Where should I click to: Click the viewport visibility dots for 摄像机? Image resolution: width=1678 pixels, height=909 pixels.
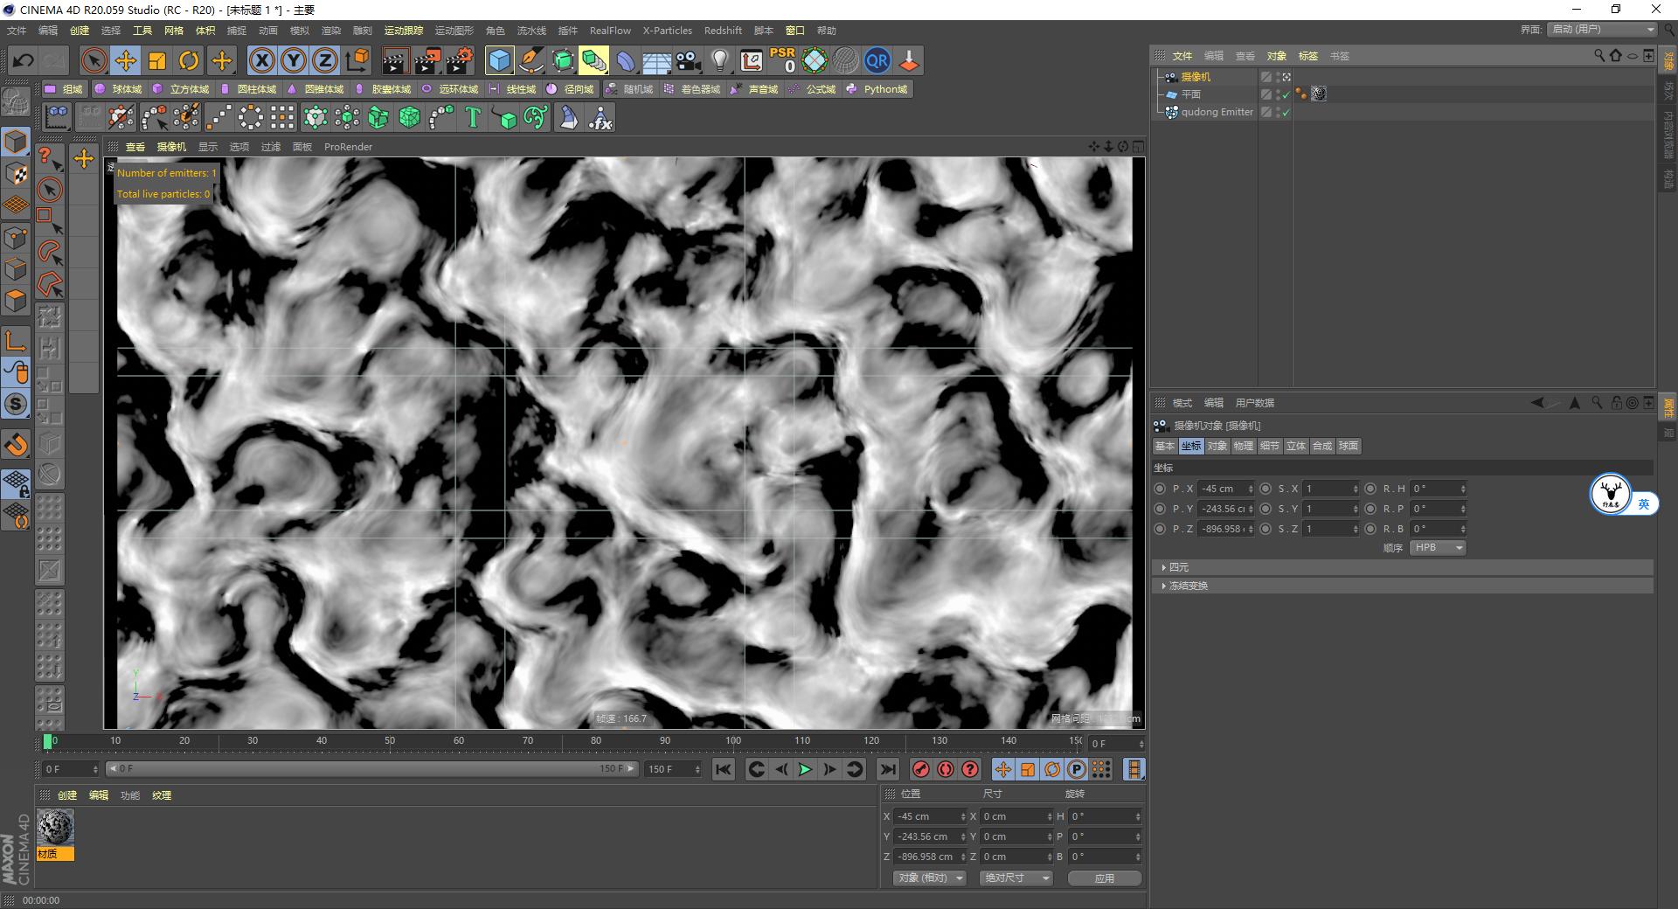[x=1278, y=78]
